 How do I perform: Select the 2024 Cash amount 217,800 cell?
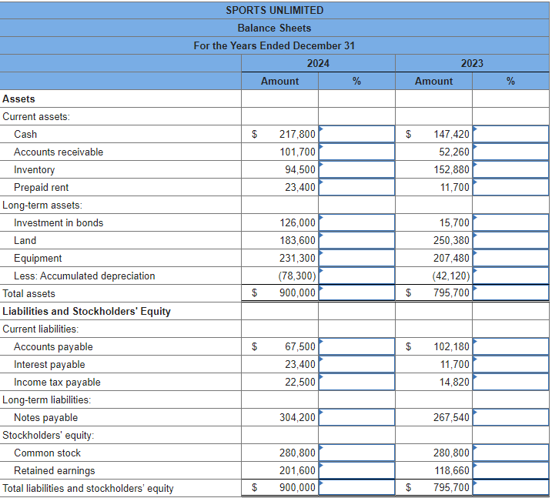click(280, 134)
